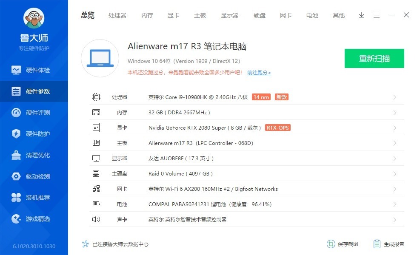Switch to the 硬盘 tab

click(259, 15)
